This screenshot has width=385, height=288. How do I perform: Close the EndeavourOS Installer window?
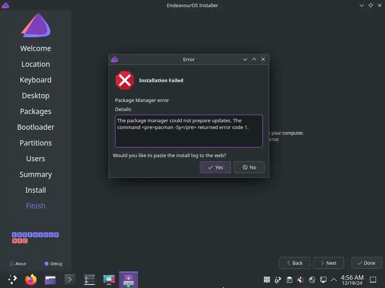pyautogui.click(x=380, y=5)
